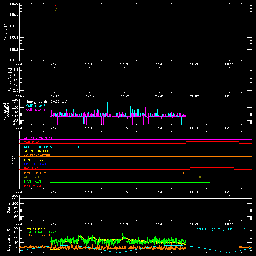This screenshot has width=256, height=256.
Task: Click the 23:15 label under modulation panel
Action: click(x=90, y=128)
